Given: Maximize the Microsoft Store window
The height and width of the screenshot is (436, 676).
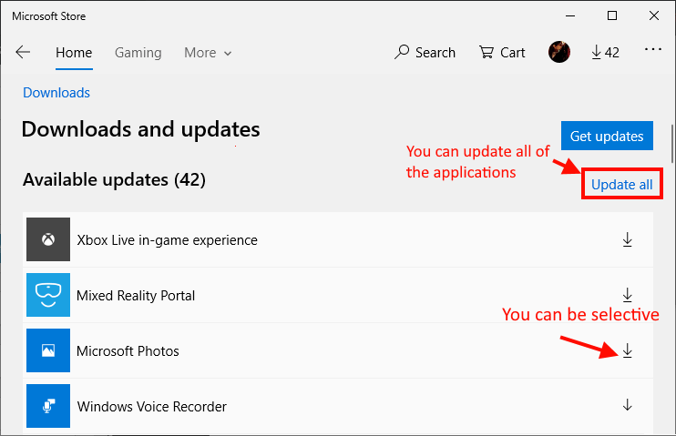Looking at the screenshot, I should point(611,16).
